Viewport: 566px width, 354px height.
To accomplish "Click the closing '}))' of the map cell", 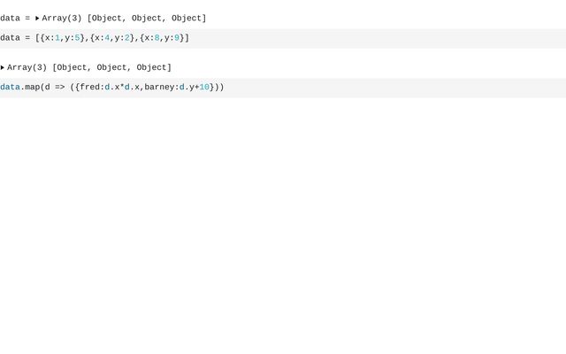I will point(217,88).
